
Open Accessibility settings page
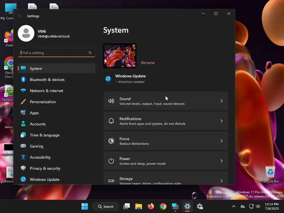click(57, 157)
